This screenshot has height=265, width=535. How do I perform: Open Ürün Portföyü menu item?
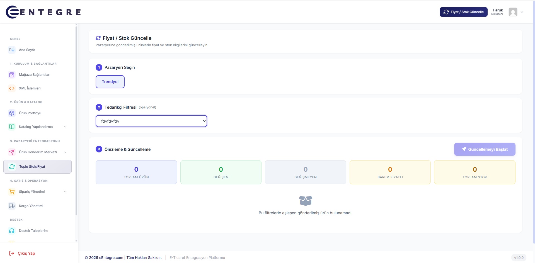(x=37, y=113)
